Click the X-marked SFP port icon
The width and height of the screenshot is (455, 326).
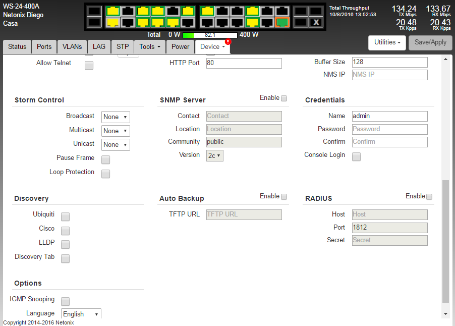click(316, 22)
